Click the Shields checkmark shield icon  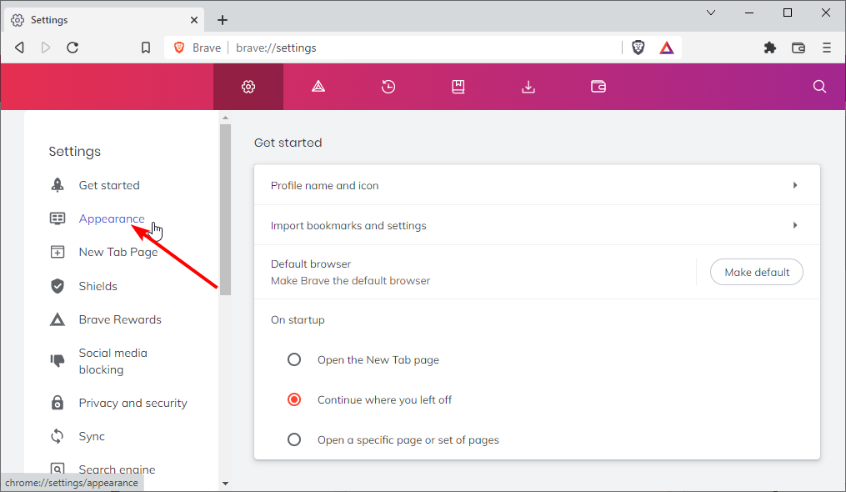58,286
